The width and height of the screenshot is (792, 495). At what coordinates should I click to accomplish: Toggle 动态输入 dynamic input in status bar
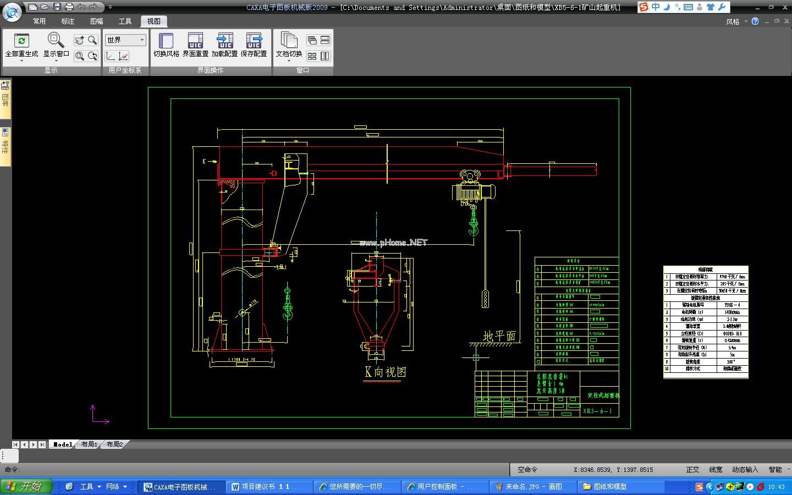(745, 469)
